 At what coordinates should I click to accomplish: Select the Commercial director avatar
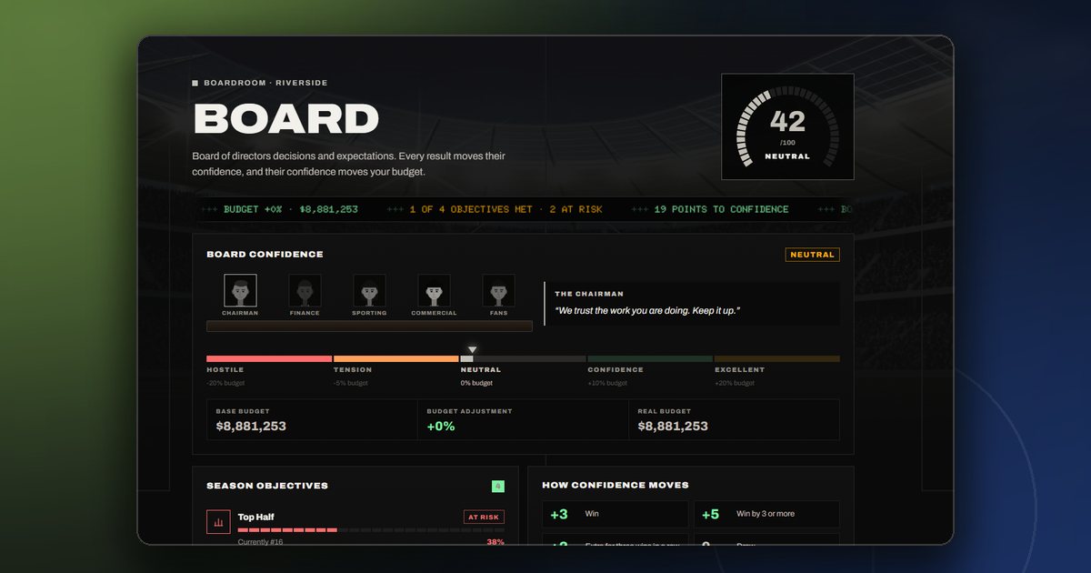[434, 291]
